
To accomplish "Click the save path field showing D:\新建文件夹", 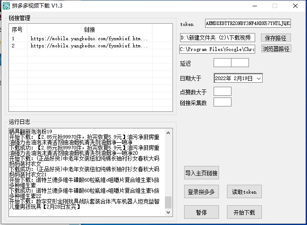I will click(x=218, y=38).
